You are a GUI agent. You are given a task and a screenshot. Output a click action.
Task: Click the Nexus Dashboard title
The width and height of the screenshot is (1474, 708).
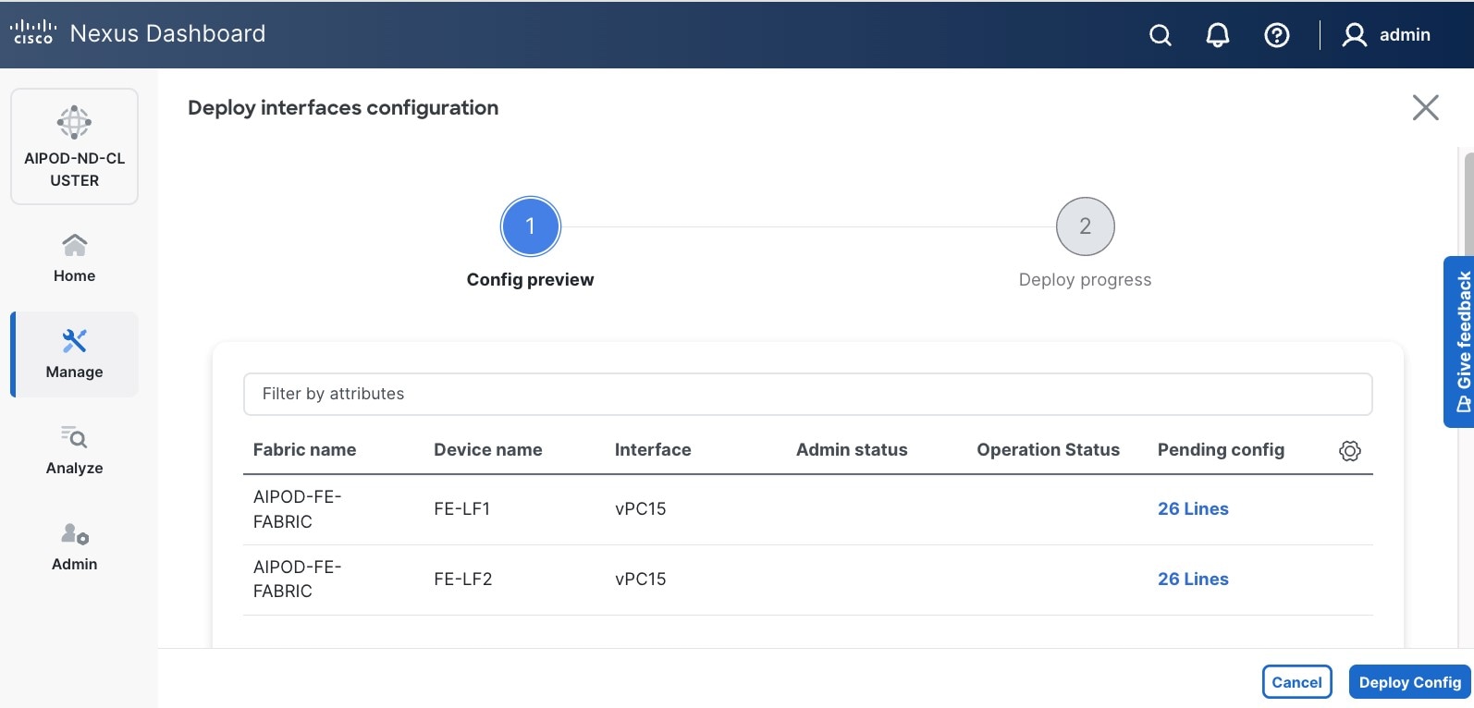tap(167, 34)
